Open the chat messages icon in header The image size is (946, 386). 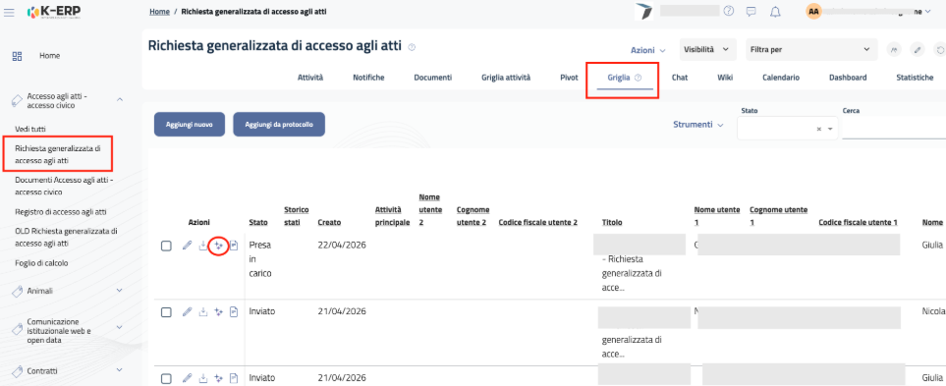tap(751, 11)
